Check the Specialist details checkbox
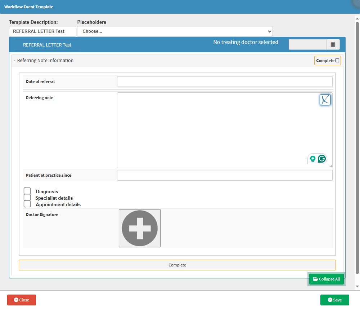 tap(27, 198)
